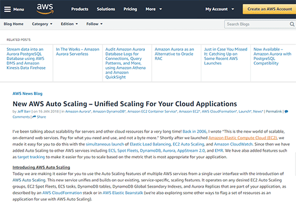Open In The Works Aurora Serverless post
This screenshot has width=296, height=204.
click(x=77, y=52)
